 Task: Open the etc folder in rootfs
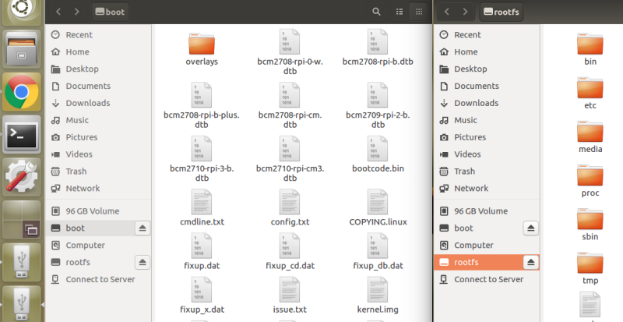pyautogui.click(x=590, y=93)
